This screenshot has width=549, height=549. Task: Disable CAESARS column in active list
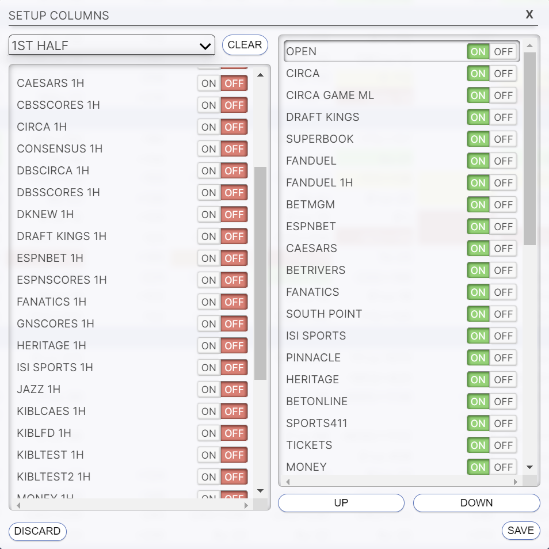[503, 249]
